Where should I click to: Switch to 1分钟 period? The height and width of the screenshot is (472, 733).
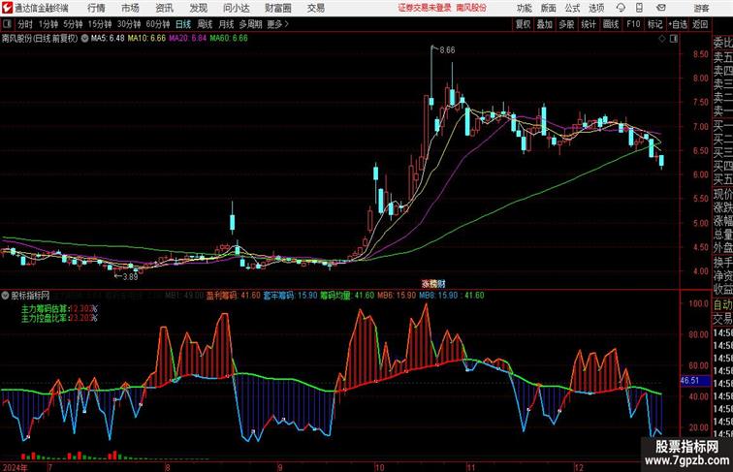[48, 24]
